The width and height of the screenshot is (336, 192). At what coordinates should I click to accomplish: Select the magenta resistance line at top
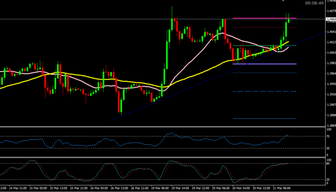[x=260, y=18]
